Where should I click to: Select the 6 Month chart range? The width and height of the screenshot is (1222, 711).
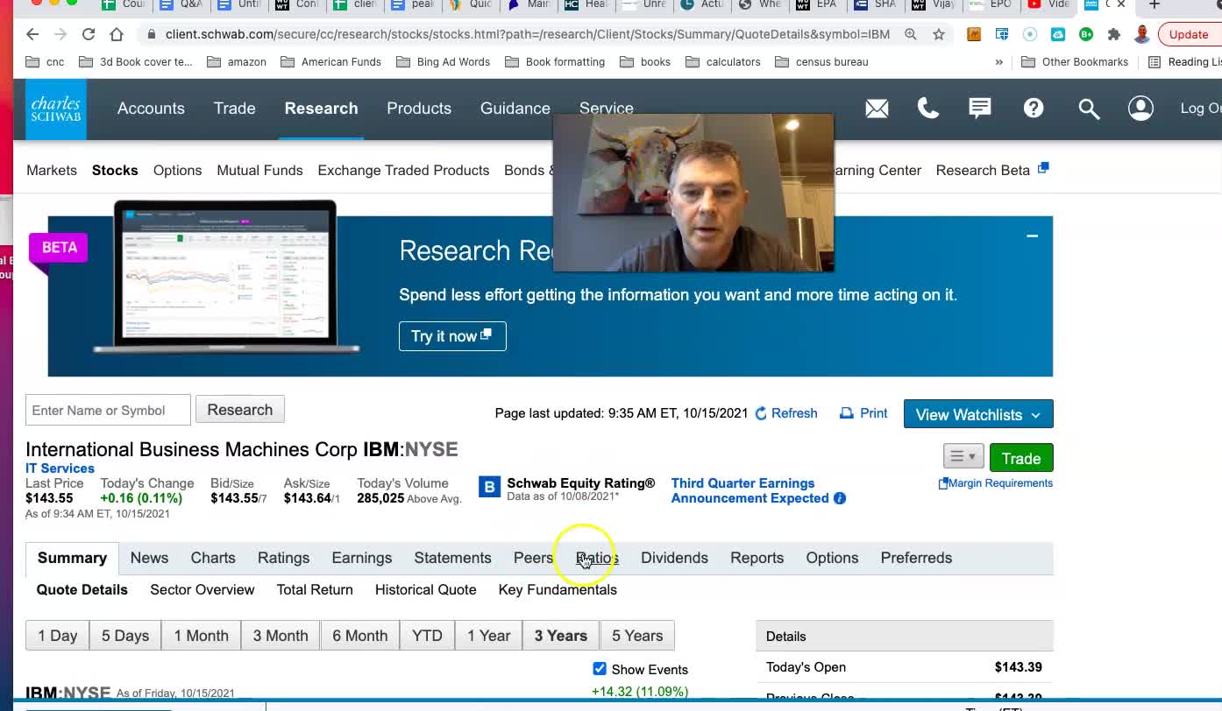(359, 636)
